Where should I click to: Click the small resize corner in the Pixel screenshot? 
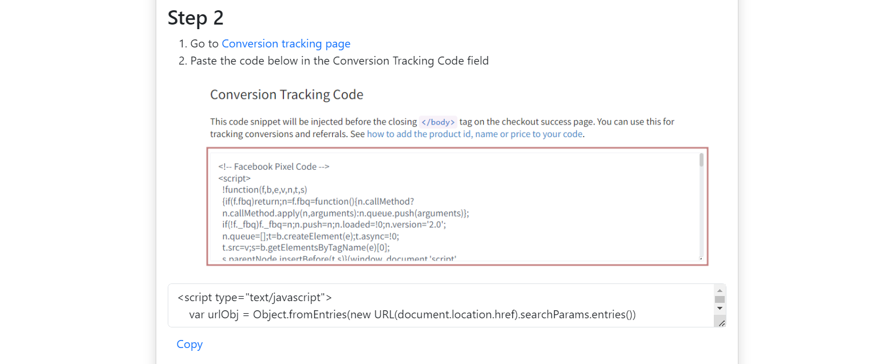pos(701,259)
